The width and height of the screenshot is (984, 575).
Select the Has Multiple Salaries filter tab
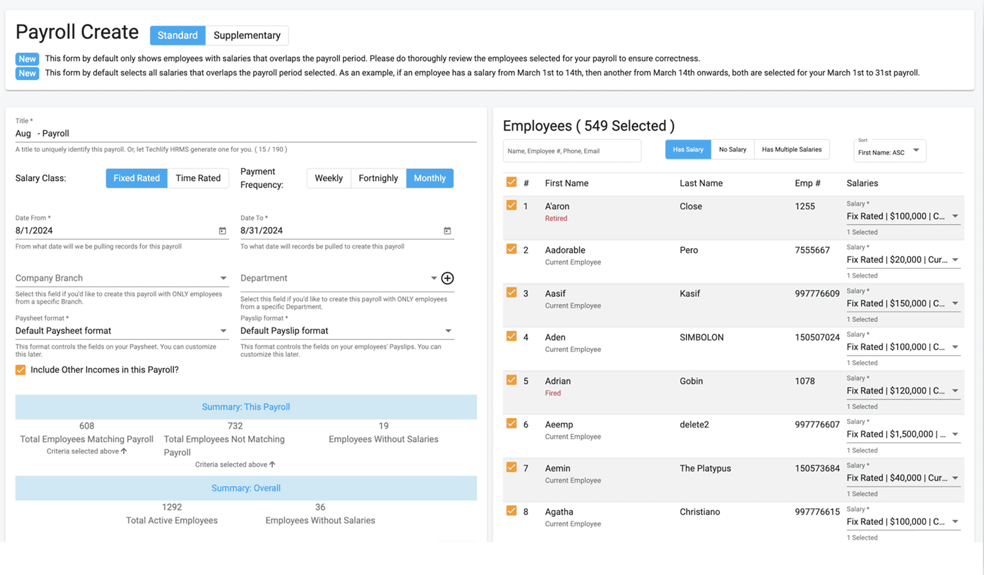(791, 150)
